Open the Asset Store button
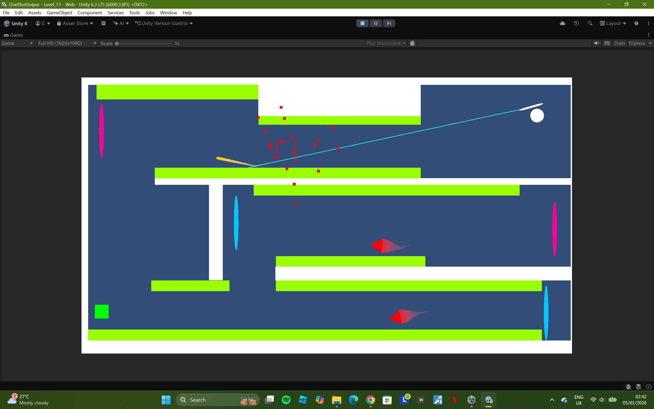This screenshot has width=654, height=409. coord(75,23)
